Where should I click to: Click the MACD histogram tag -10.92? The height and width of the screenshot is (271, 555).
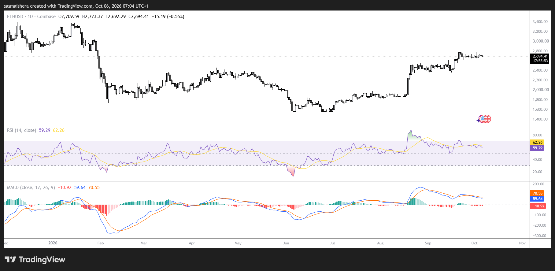coord(538,206)
